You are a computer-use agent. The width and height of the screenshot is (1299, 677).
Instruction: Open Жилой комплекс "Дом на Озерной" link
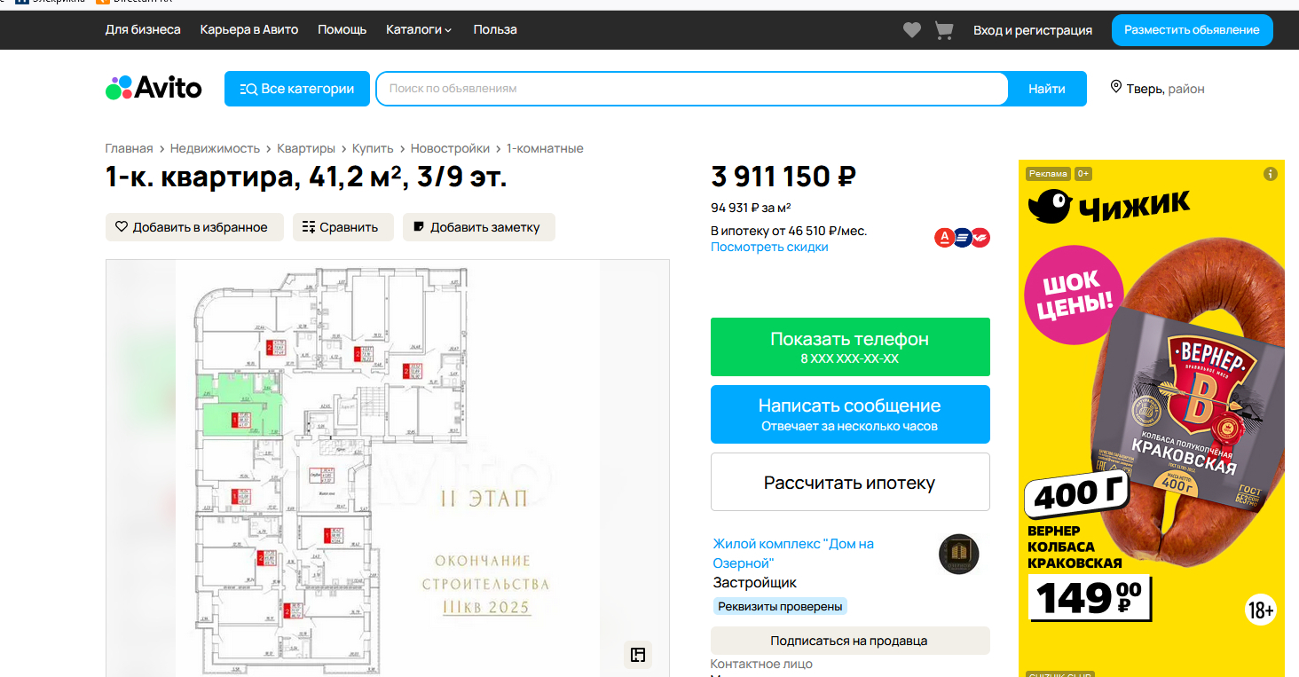coord(793,553)
